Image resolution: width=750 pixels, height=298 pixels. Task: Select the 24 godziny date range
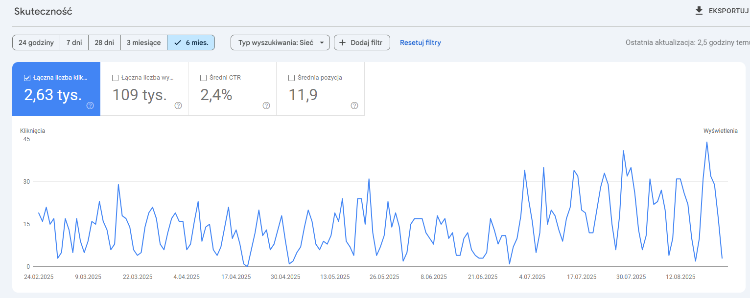coord(36,43)
